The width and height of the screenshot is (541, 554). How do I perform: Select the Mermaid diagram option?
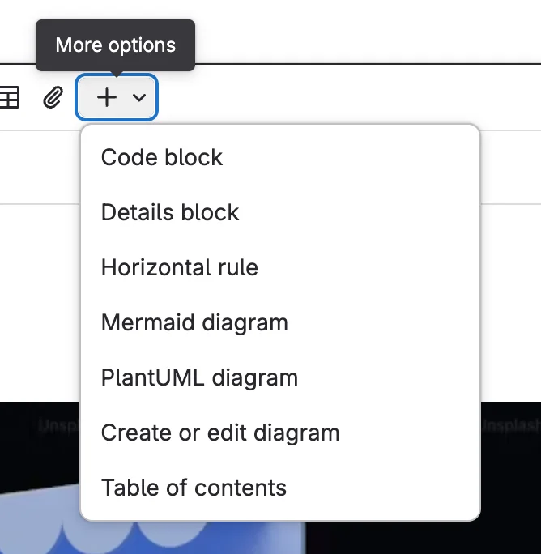[x=194, y=322]
